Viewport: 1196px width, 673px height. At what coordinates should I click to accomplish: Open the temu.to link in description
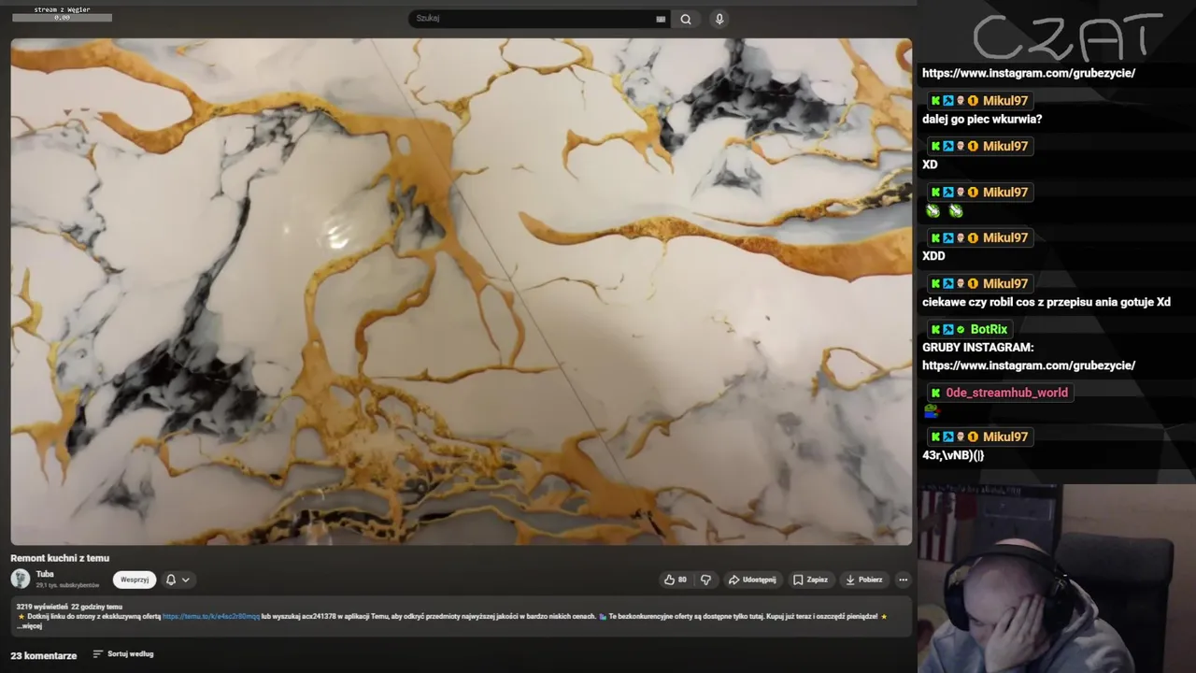tap(211, 617)
